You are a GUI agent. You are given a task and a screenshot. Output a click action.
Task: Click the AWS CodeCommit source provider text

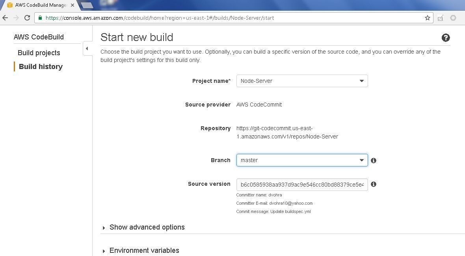pyautogui.click(x=259, y=105)
